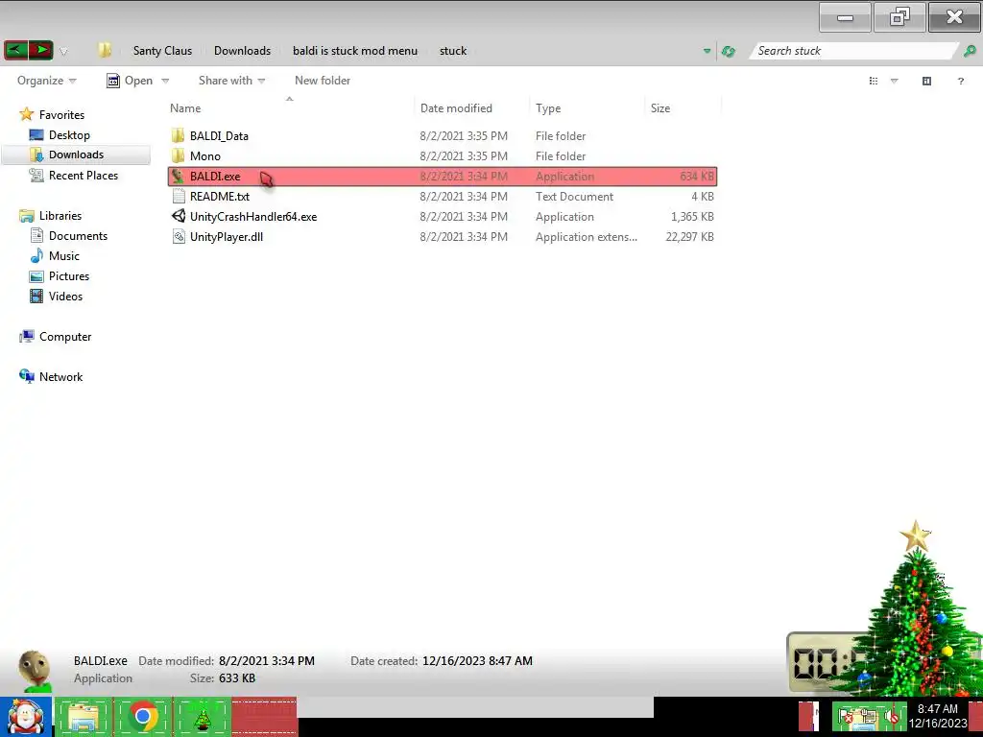The width and height of the screenshot is (983, 737).
Task: Open Desktop in Favorites
Action: point(69,134)
